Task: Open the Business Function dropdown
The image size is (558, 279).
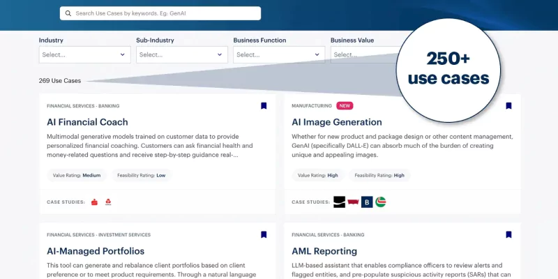Action: (x=279, y=54)
